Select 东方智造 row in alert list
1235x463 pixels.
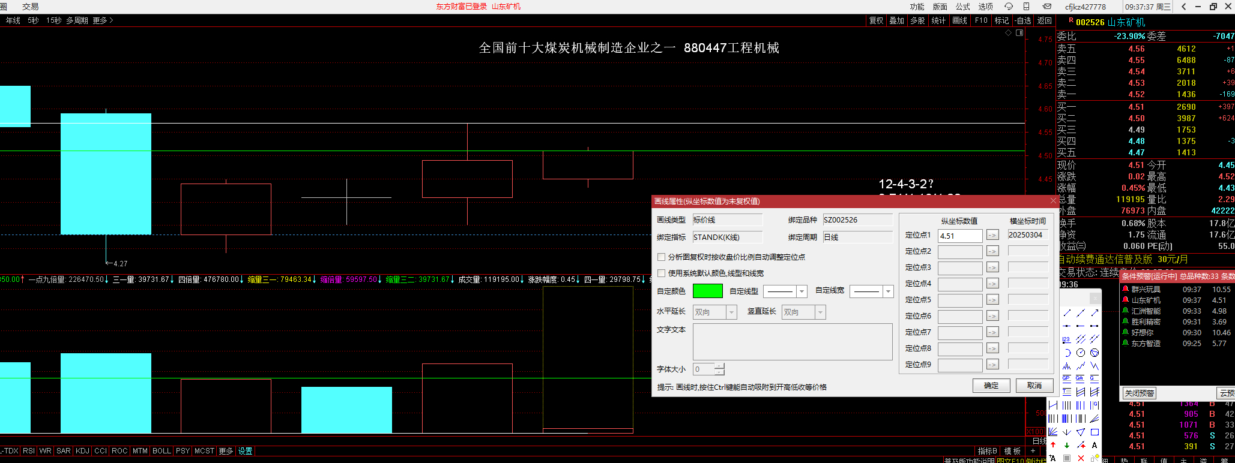coord(1176,343)
